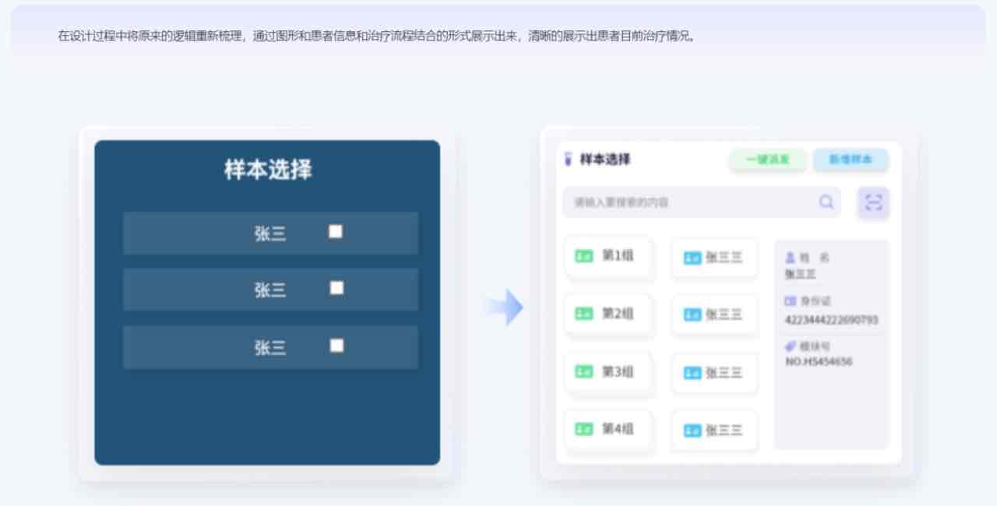Click the green card icon for 第3组

(584, 372)
